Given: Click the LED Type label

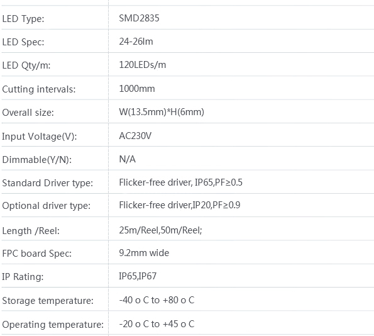Looking at the screenshot, I should coord(23,19).
